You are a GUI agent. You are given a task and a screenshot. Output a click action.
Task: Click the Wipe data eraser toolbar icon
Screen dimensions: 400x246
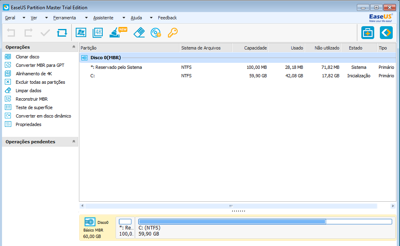(139, 33)
